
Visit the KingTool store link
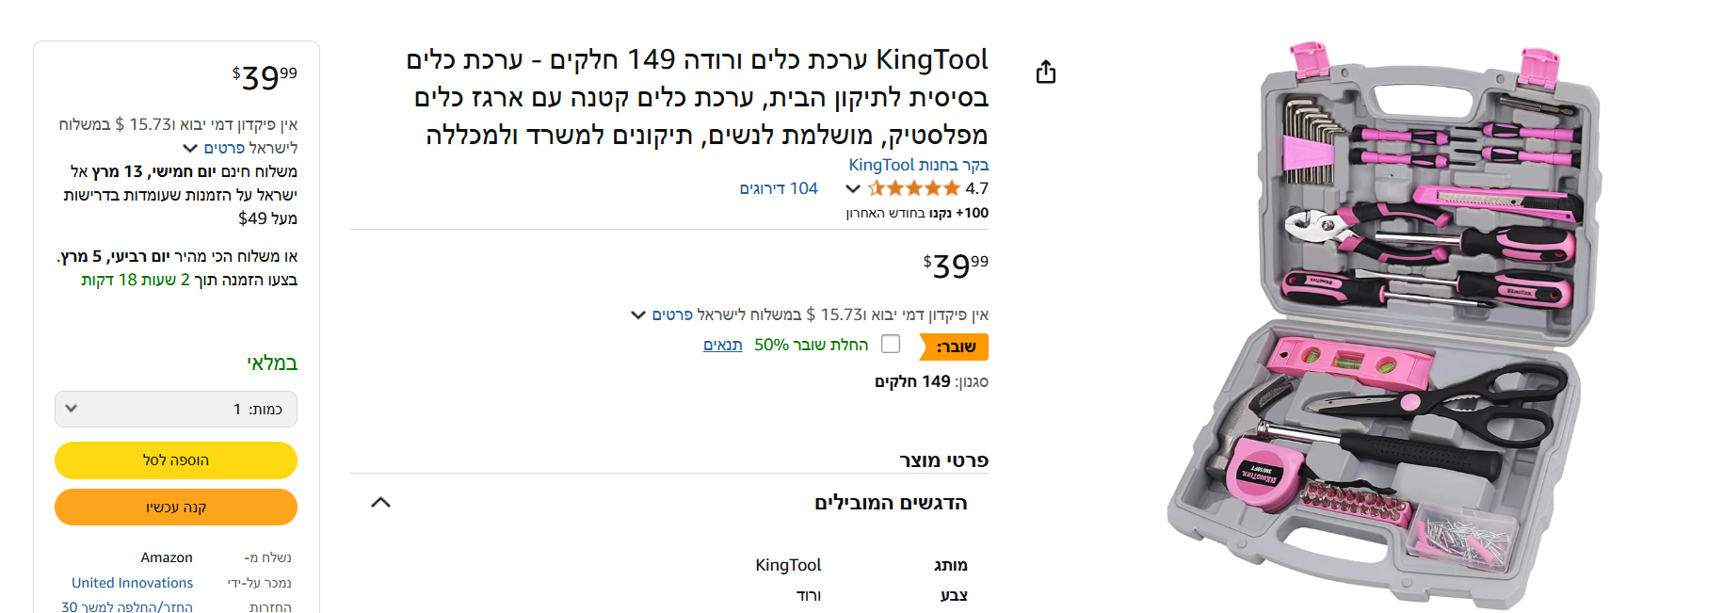[x=918, y=165]
